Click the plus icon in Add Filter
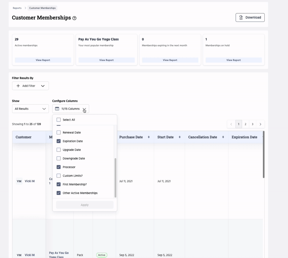 [x=18, y=86]
